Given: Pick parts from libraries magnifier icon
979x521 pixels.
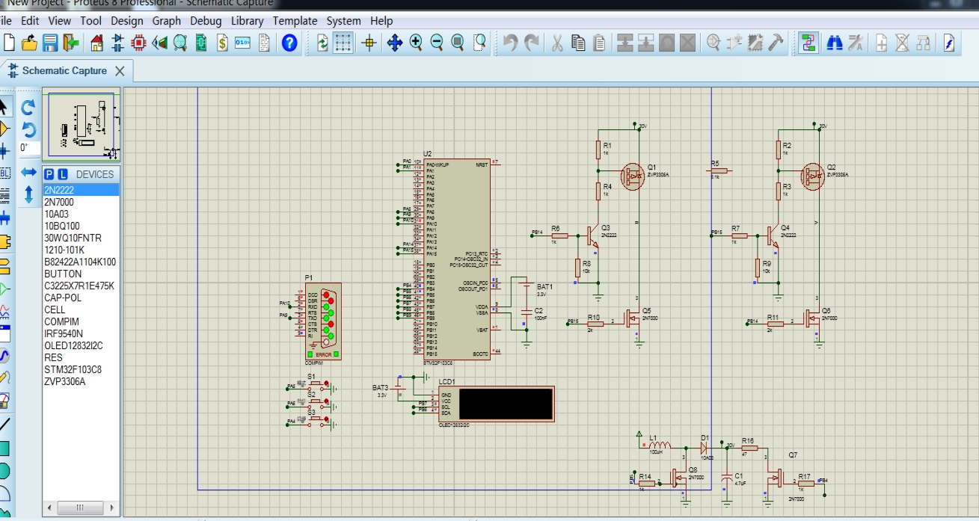Looking at the screenshot, I should [x=713, y=43].
